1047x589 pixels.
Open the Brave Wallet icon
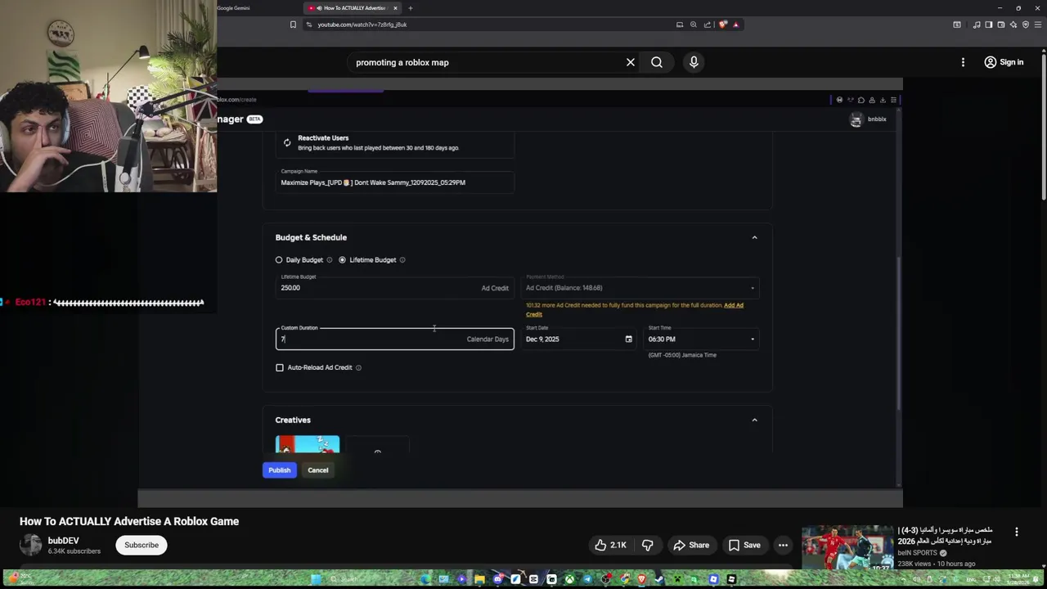point(1001,25)
